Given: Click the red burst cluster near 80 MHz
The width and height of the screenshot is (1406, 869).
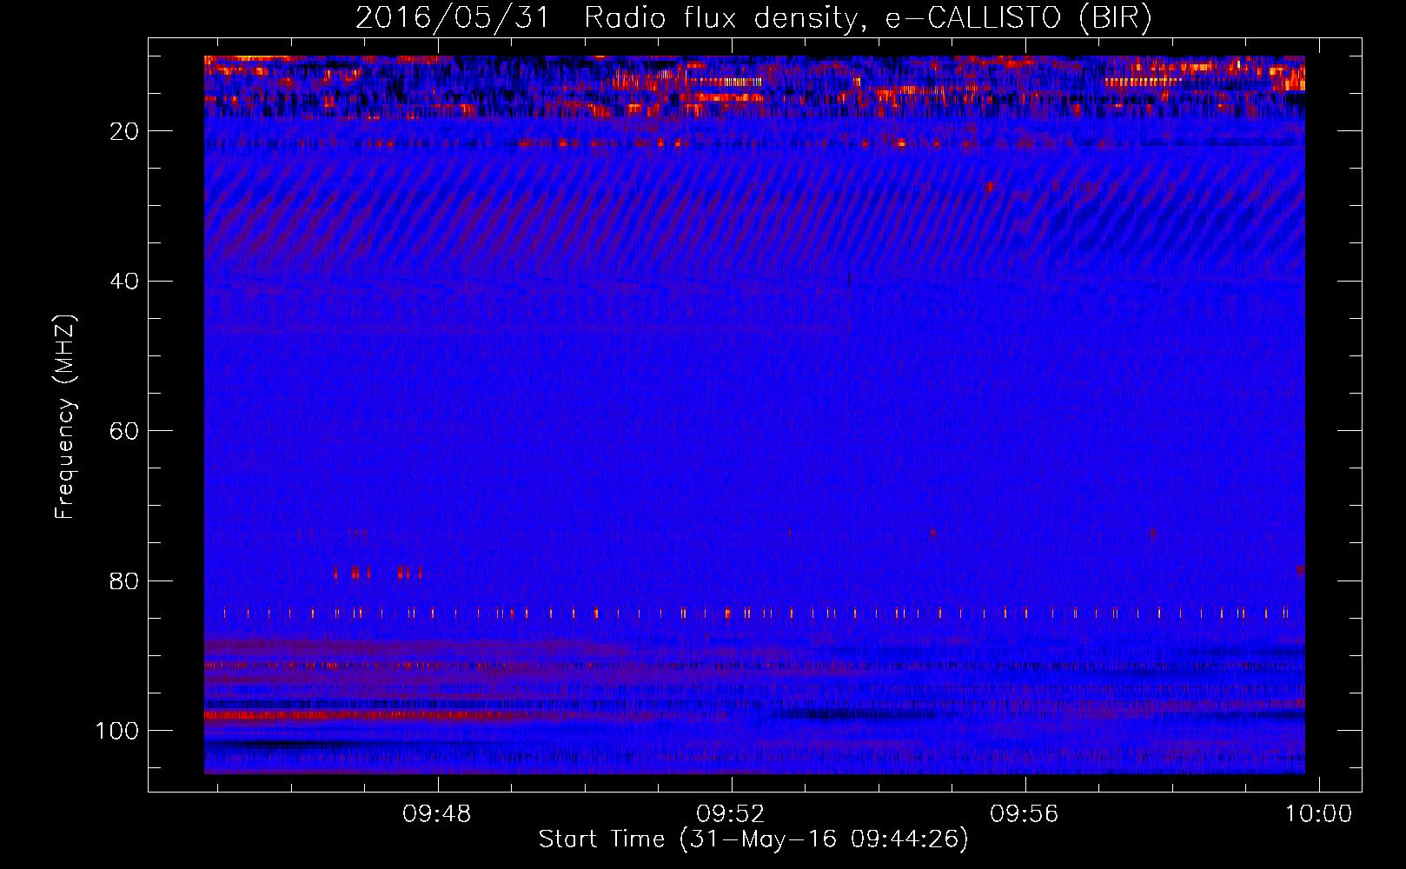Looking at the screenshot, I should [x=378, y=573].
